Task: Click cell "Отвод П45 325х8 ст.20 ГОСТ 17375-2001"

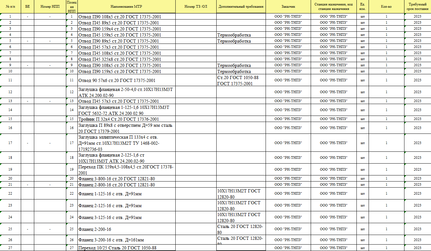Action: [126, 59]
